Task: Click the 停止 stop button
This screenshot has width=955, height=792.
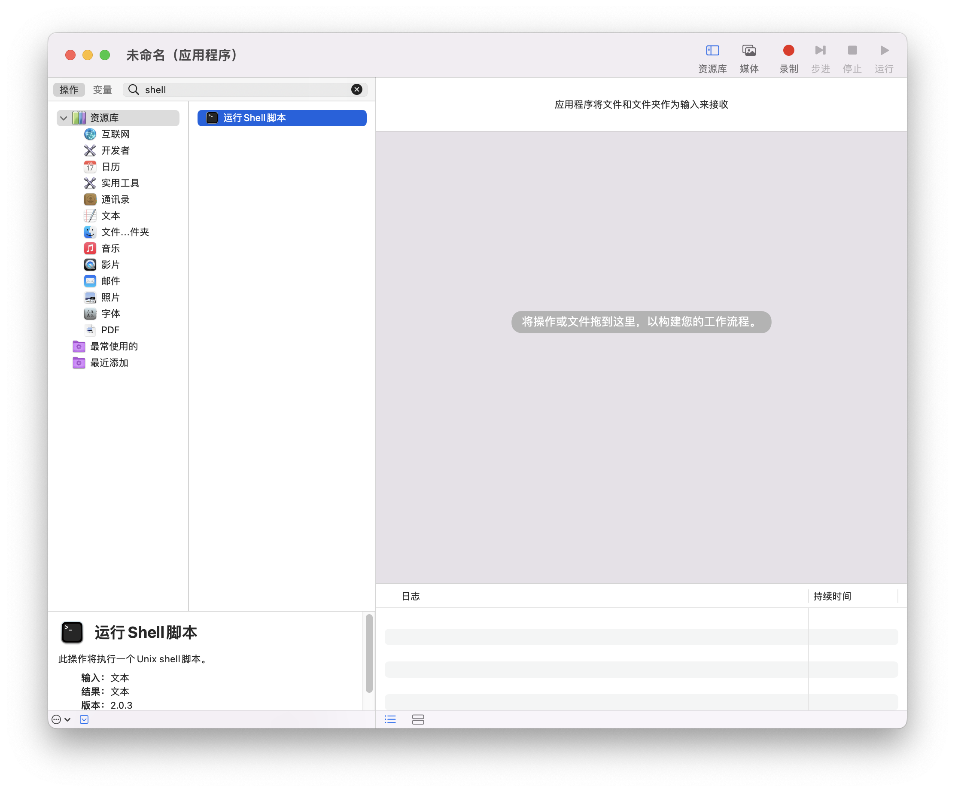Action: coord(852,51)
